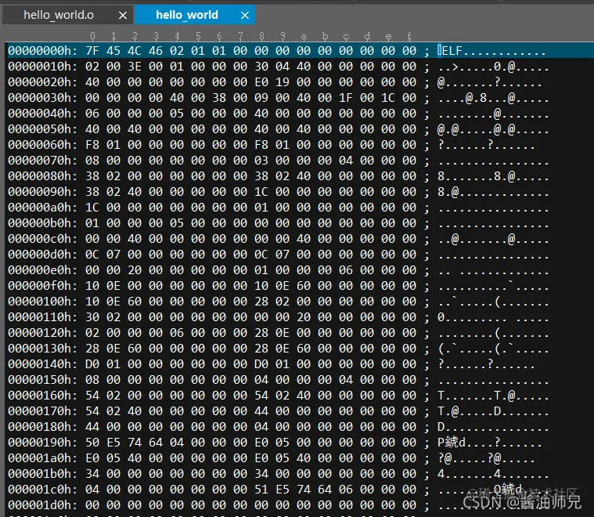The image size is (594, 517).
Task: Click column header 0 in hex ruler
Action: 92,36
